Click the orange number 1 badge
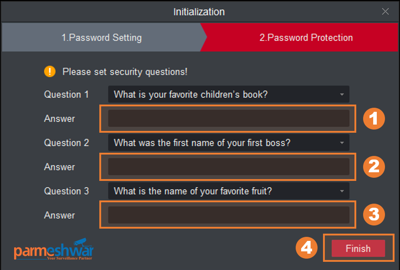Image resolution: width=400 pixels, height=270 pixels. pos(374,119)
